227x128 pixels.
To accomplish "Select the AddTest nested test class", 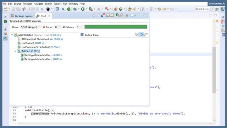I will pos(29,51).
